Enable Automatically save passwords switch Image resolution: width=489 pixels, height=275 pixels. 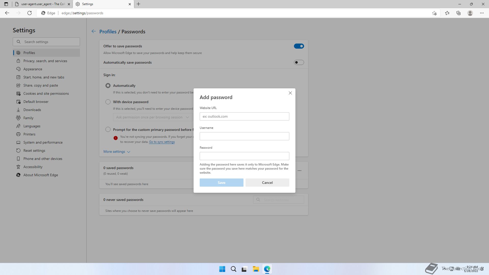point(299,62)
